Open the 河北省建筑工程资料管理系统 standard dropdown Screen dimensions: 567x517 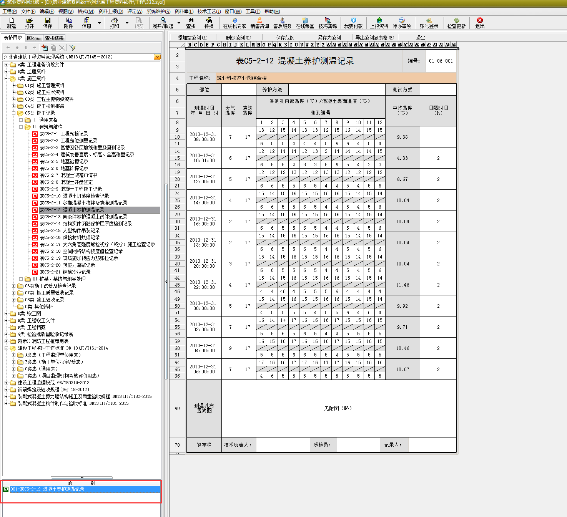pos(157,57)
